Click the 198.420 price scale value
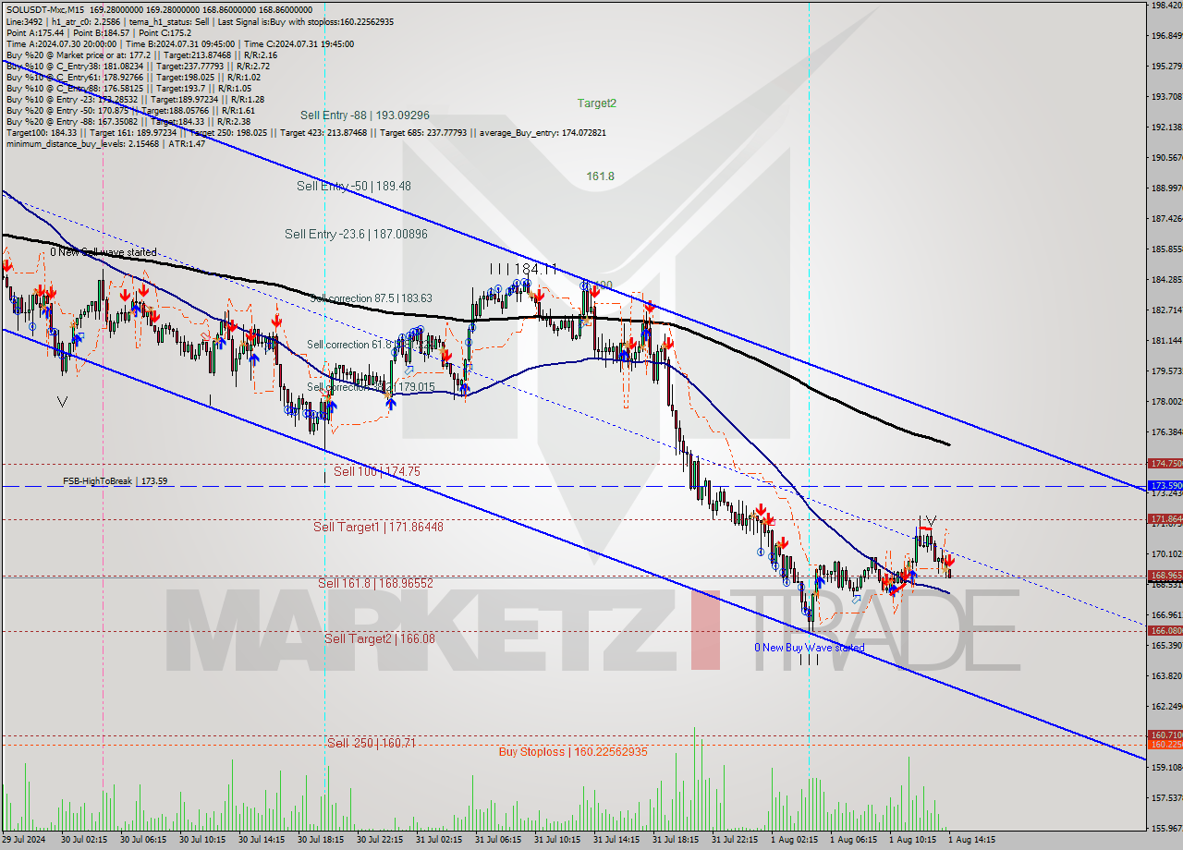This screenshot has height=850, width=1183. tap(1166, 6)
